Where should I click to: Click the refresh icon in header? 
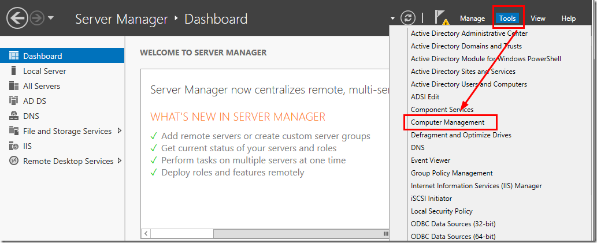click(x=408, y=18)
